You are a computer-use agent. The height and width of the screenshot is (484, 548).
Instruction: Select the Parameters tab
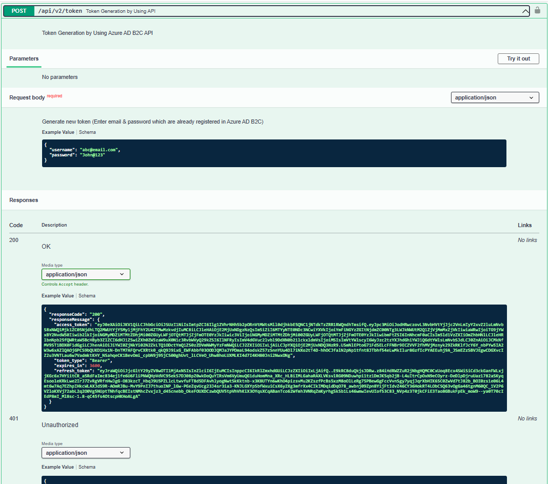(x=24, y=59)
